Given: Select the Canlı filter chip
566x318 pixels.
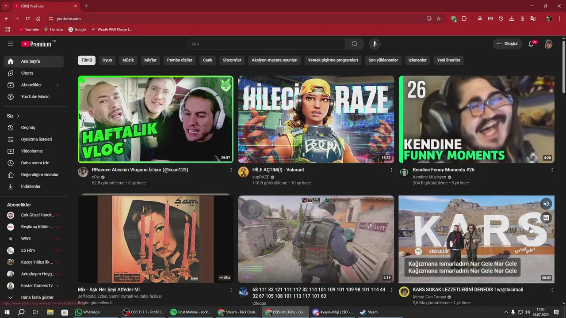Looking at the screenshot, I should coord(208,60).
